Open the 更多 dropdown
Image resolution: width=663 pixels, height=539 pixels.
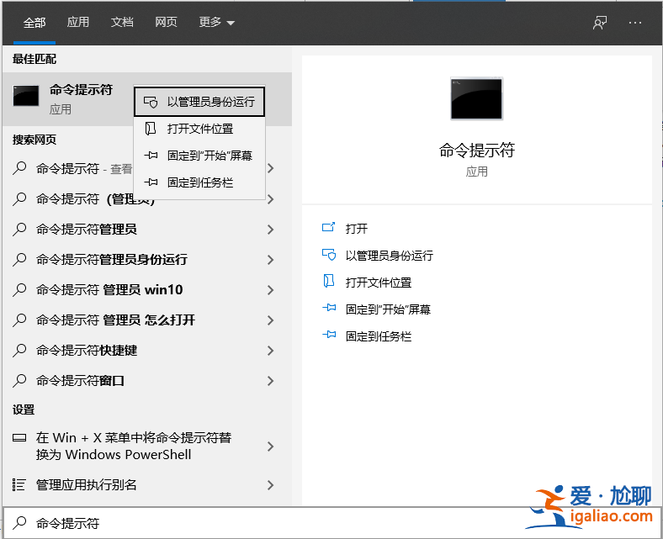[x=216, y=23]
